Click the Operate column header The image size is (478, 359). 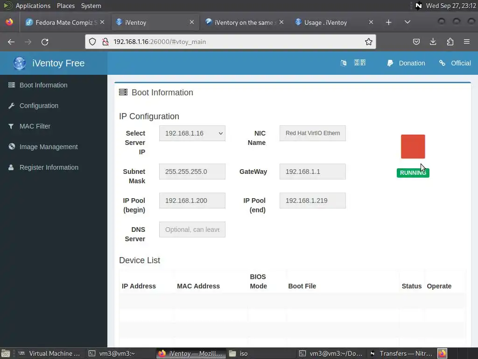[439, 286]
